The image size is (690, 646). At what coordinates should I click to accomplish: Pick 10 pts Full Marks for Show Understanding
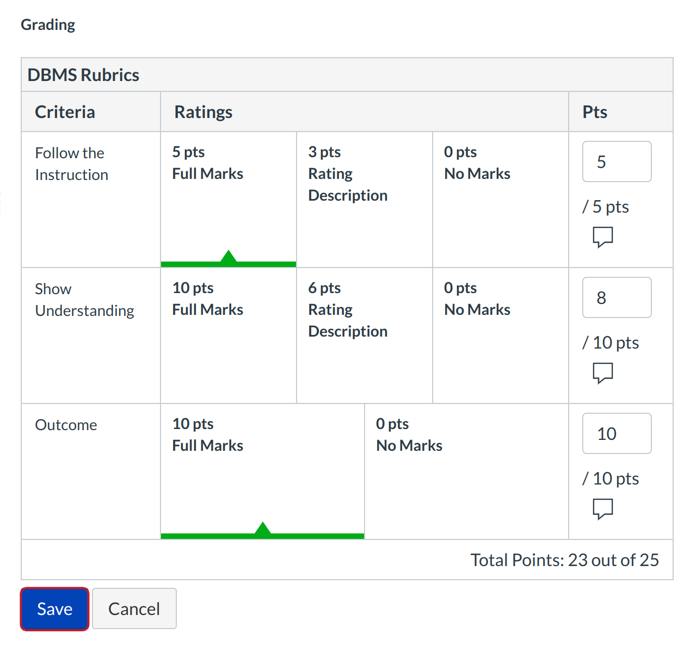tap(228, 335)
